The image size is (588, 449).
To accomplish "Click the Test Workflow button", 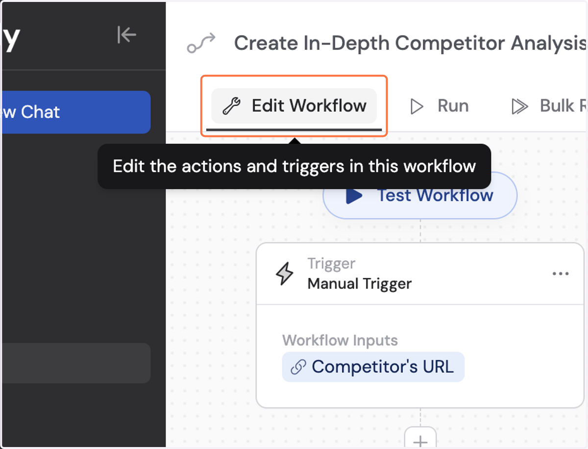I will click(x=420, y=196).
